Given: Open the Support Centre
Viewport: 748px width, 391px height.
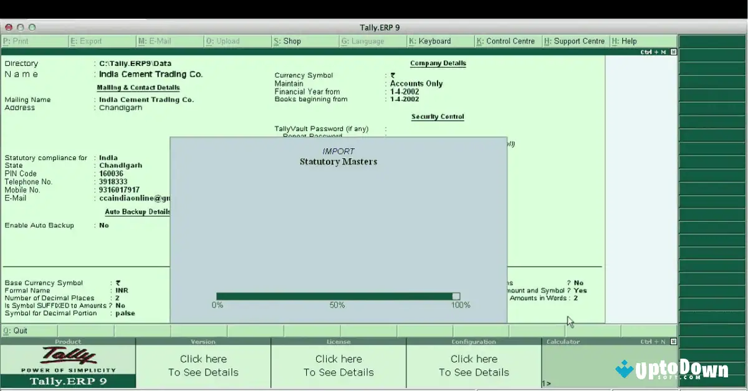Looking at the screenshot, I should [x=574, y=41].
